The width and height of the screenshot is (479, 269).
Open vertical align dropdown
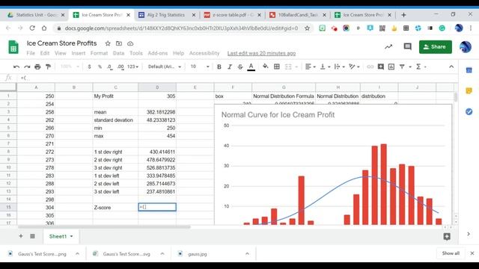point(325,67)
